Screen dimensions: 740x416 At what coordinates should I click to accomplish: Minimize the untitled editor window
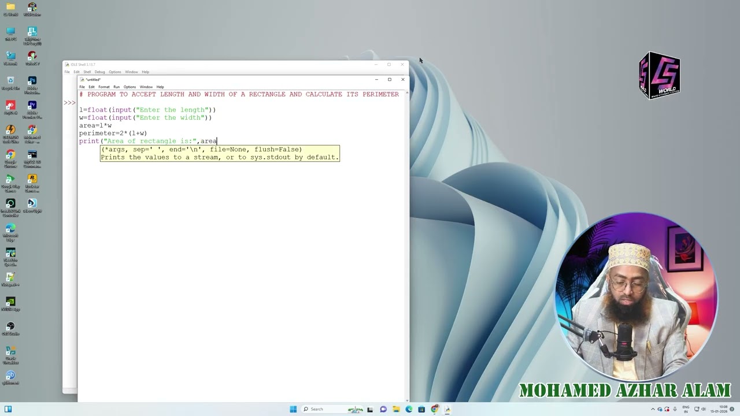(376, 79)
